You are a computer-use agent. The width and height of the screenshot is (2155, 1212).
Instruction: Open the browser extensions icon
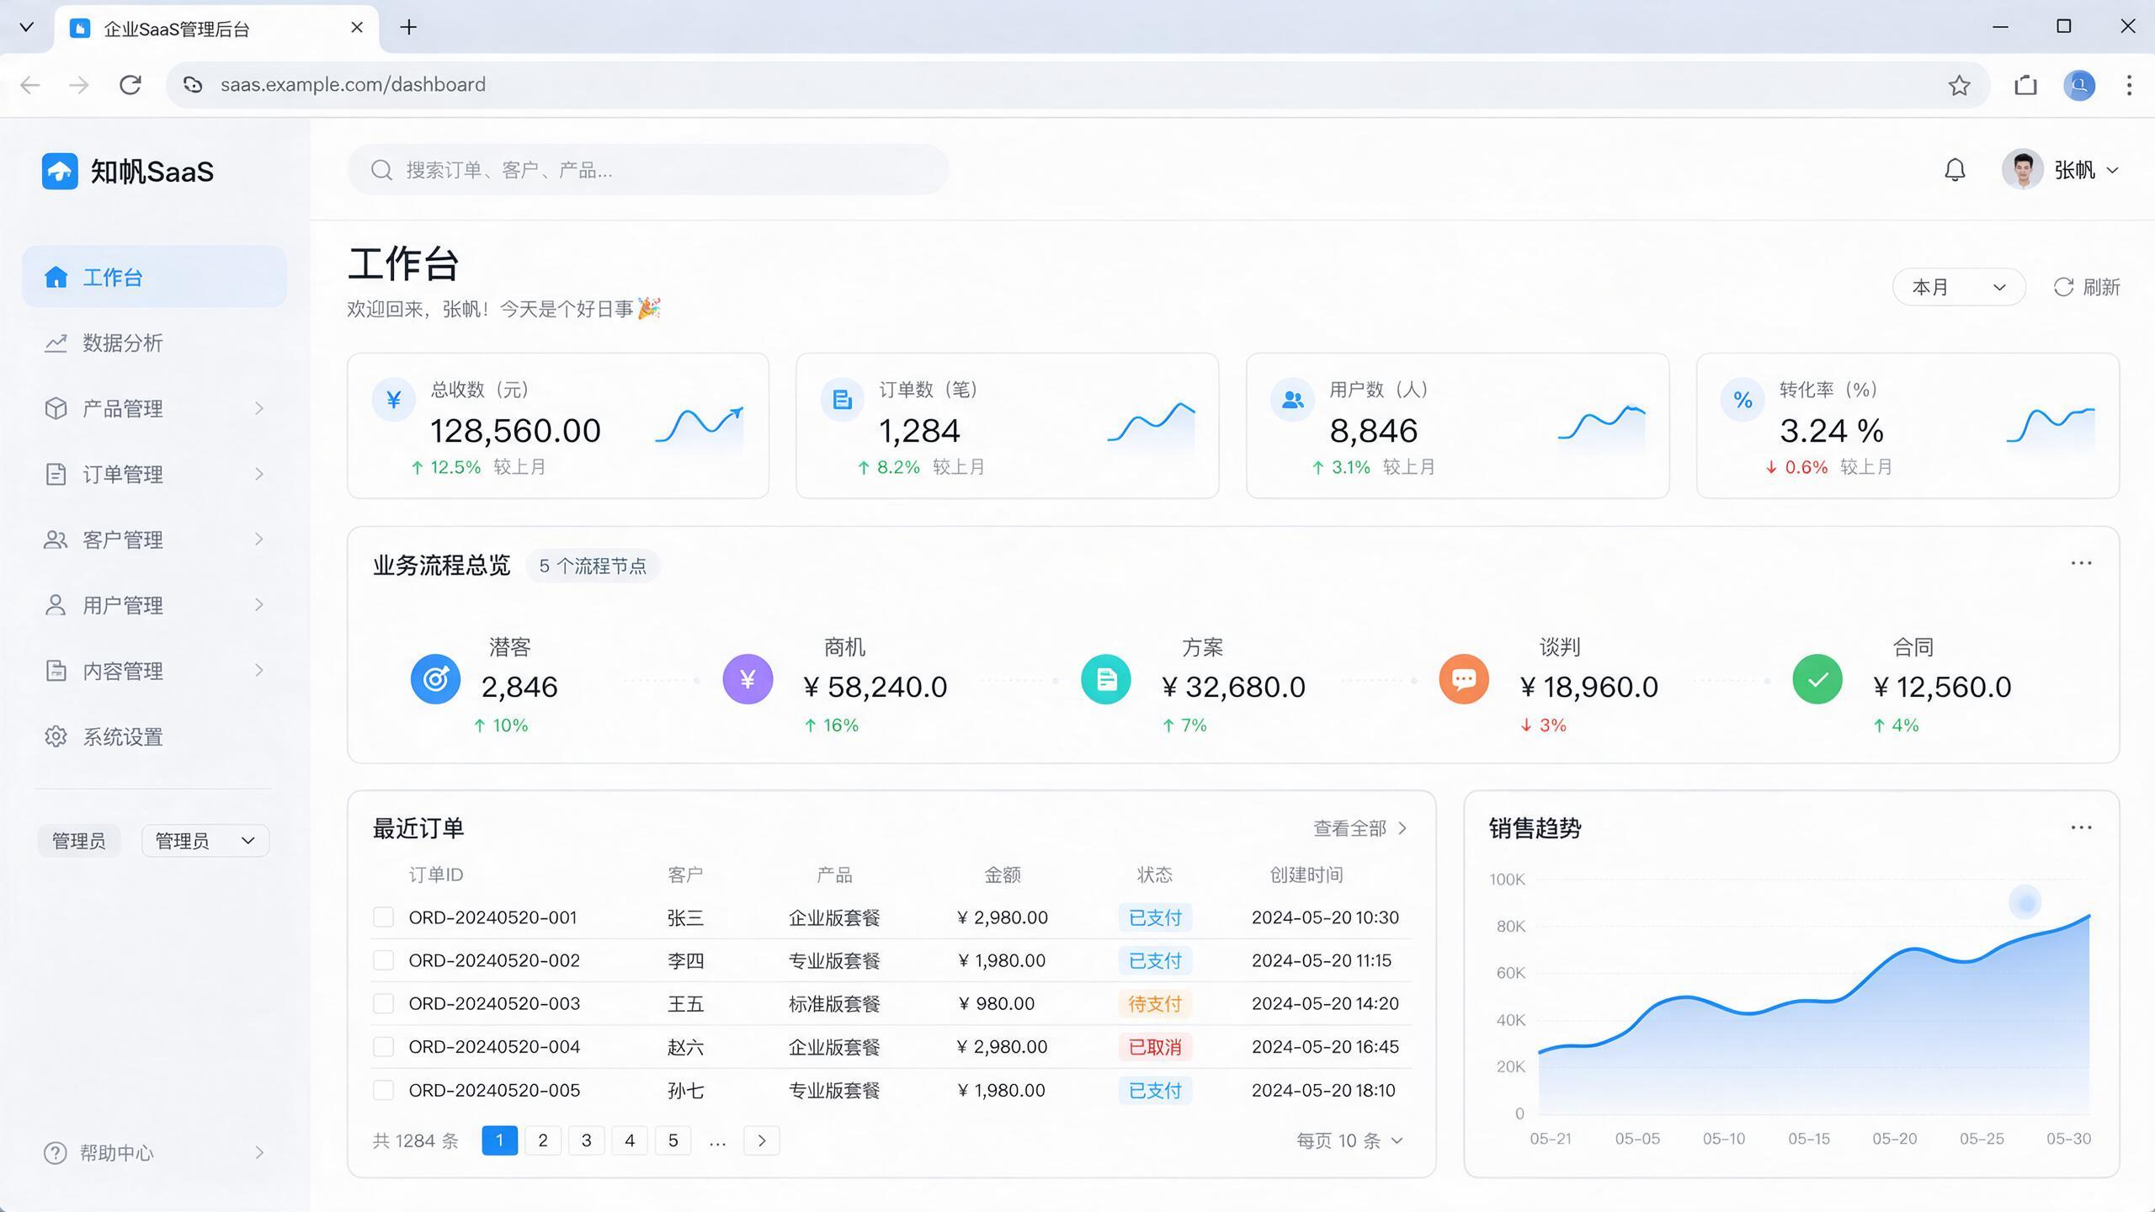click(x=2025, y=85)
